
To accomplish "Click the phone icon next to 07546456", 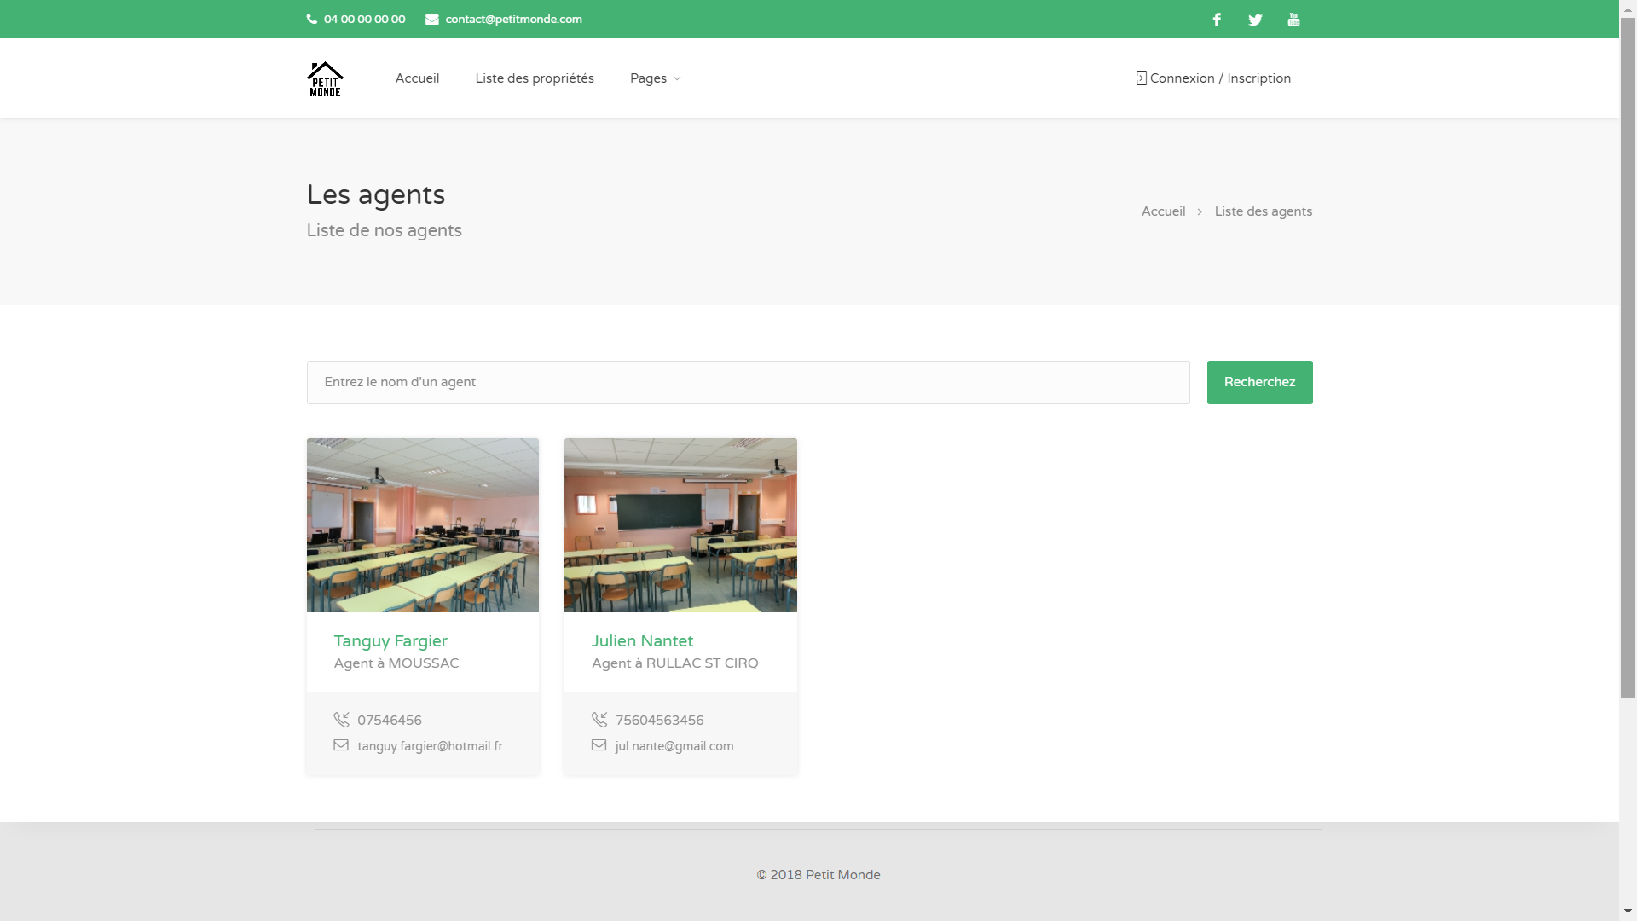I will click(341, 720).
